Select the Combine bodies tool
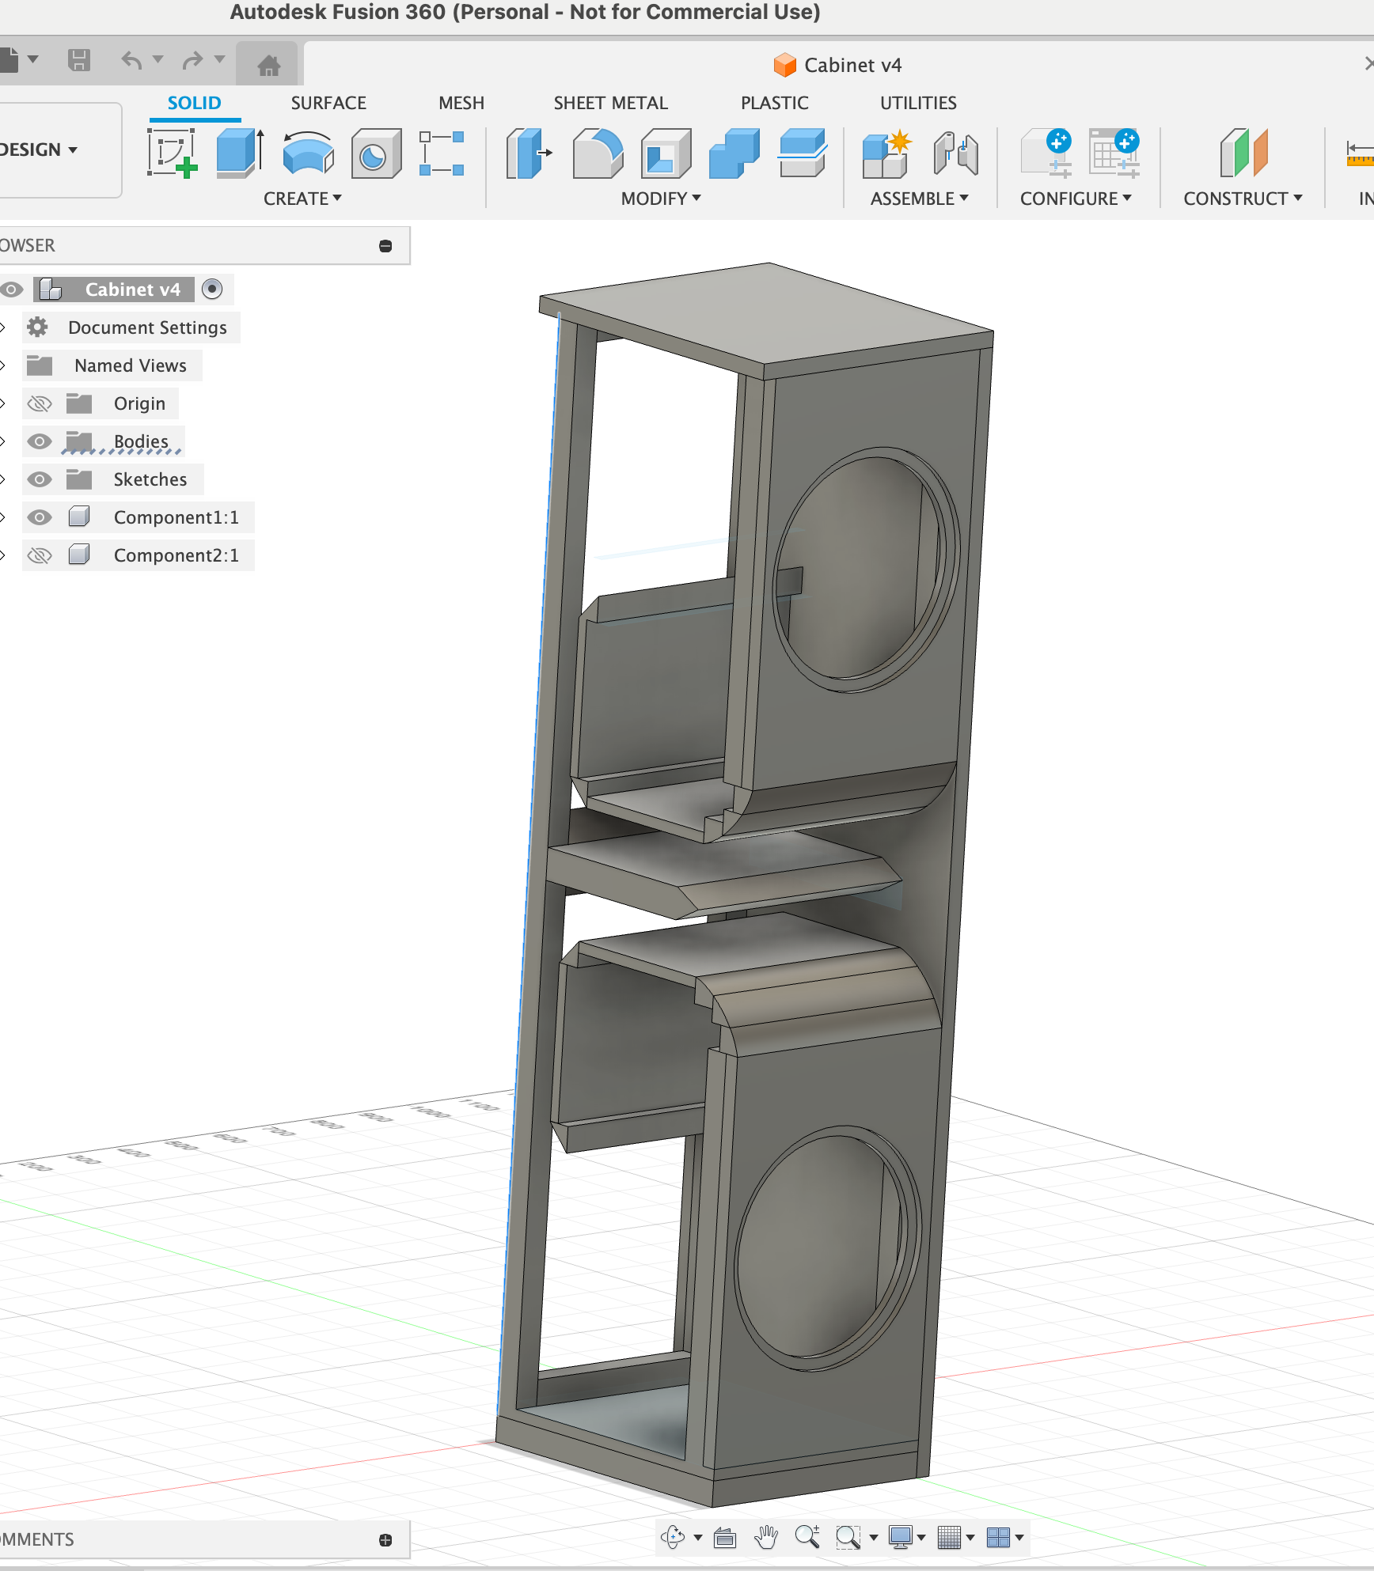 click(734, 153)
